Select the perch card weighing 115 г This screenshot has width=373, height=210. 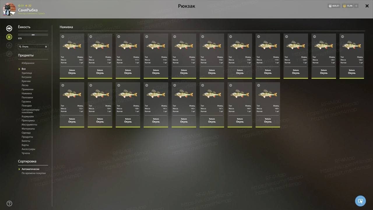(x=184, y=56)
